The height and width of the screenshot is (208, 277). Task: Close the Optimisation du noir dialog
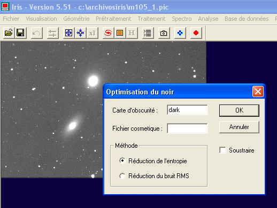coord(258,92)
